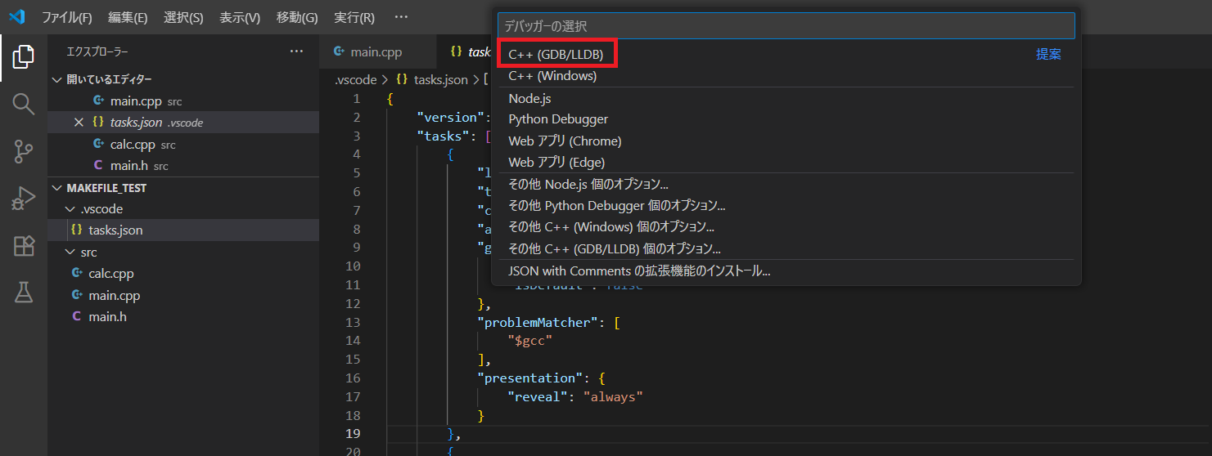
Task: Click the C header icon next to main.h in src folder
Action: 77,316
